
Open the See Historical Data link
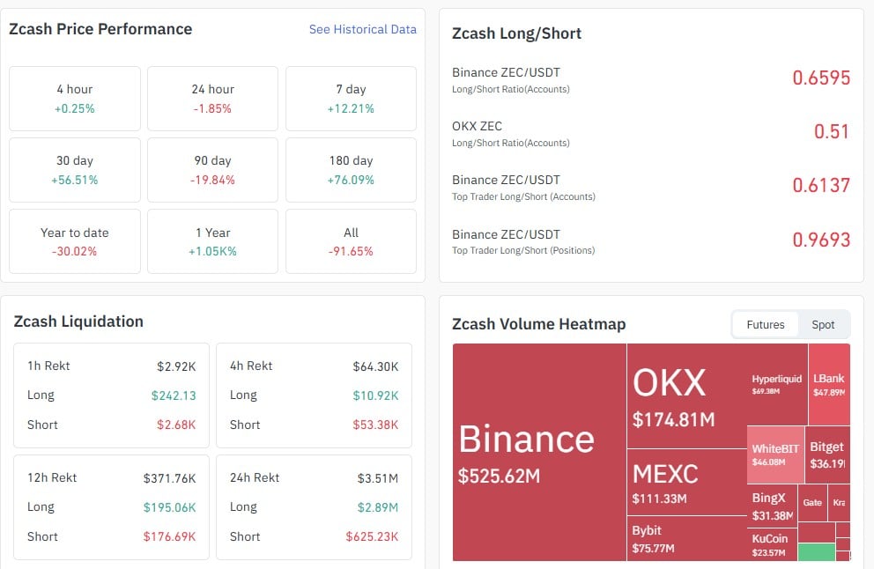pos(362,29)
